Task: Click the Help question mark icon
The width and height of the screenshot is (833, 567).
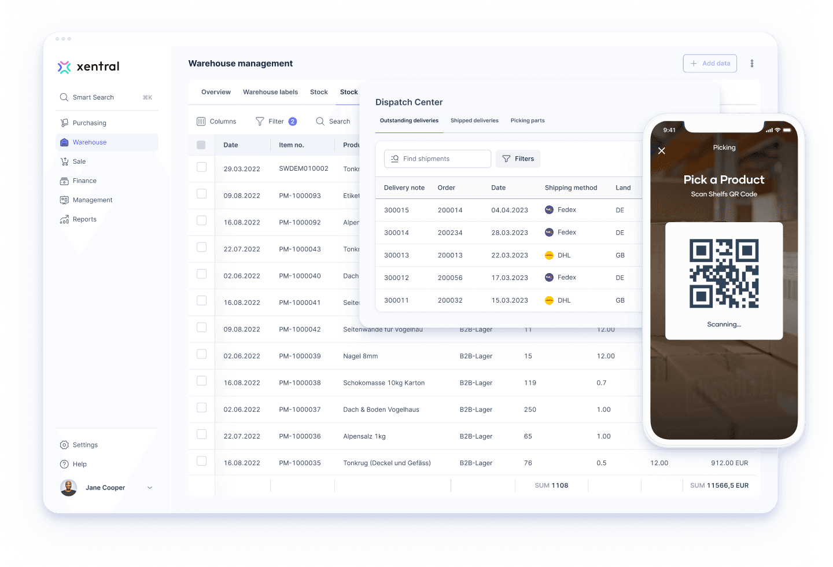Action: point(64,464)
